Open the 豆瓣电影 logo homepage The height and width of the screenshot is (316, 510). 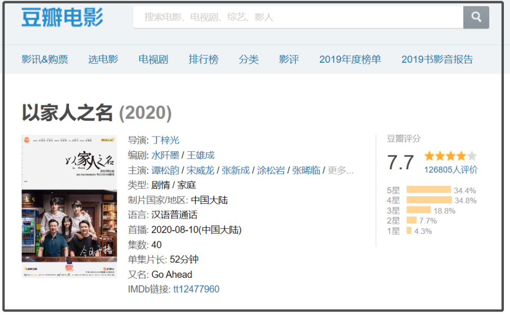coord(62,17)
